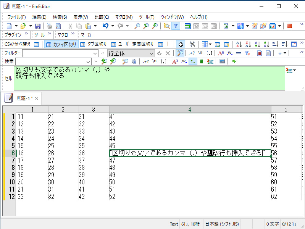
Task: Open the filter text dropdown
Action: [95, 53]
